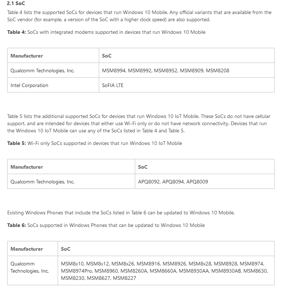305x296 pixels.
Task: Select the Table 6 caption label
Action: pyautogui.click(x=17, y=226)
